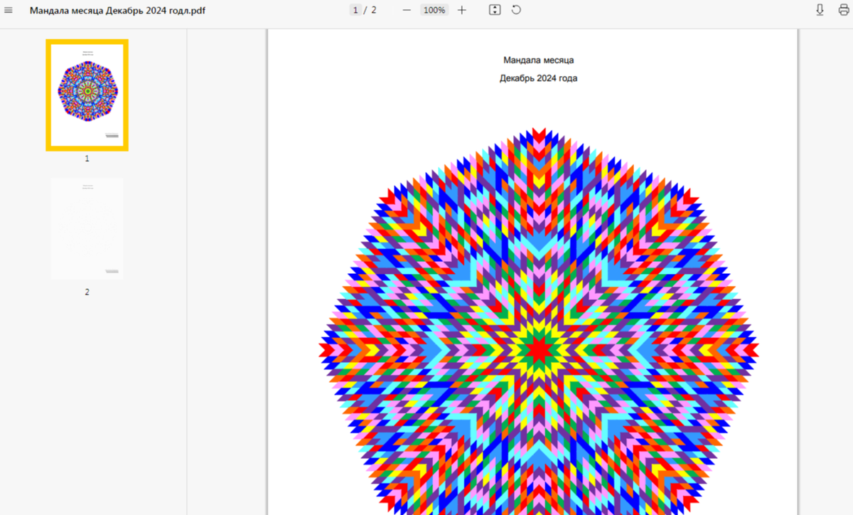
Task: Edit the current page number field
Action: (355, 10)
